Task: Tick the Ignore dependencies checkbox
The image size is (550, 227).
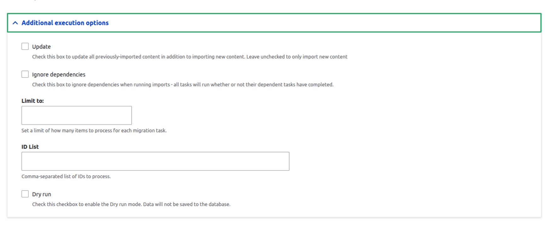Action: pyautogui.click(x=25, y=74)
